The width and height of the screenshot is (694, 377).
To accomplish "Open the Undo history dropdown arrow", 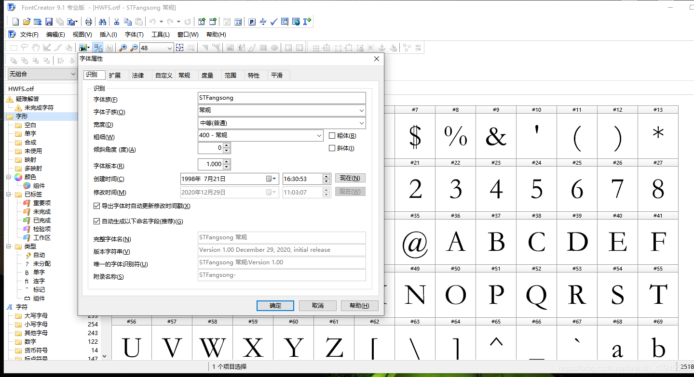I will pyautogui.click(x=161, y=22).
